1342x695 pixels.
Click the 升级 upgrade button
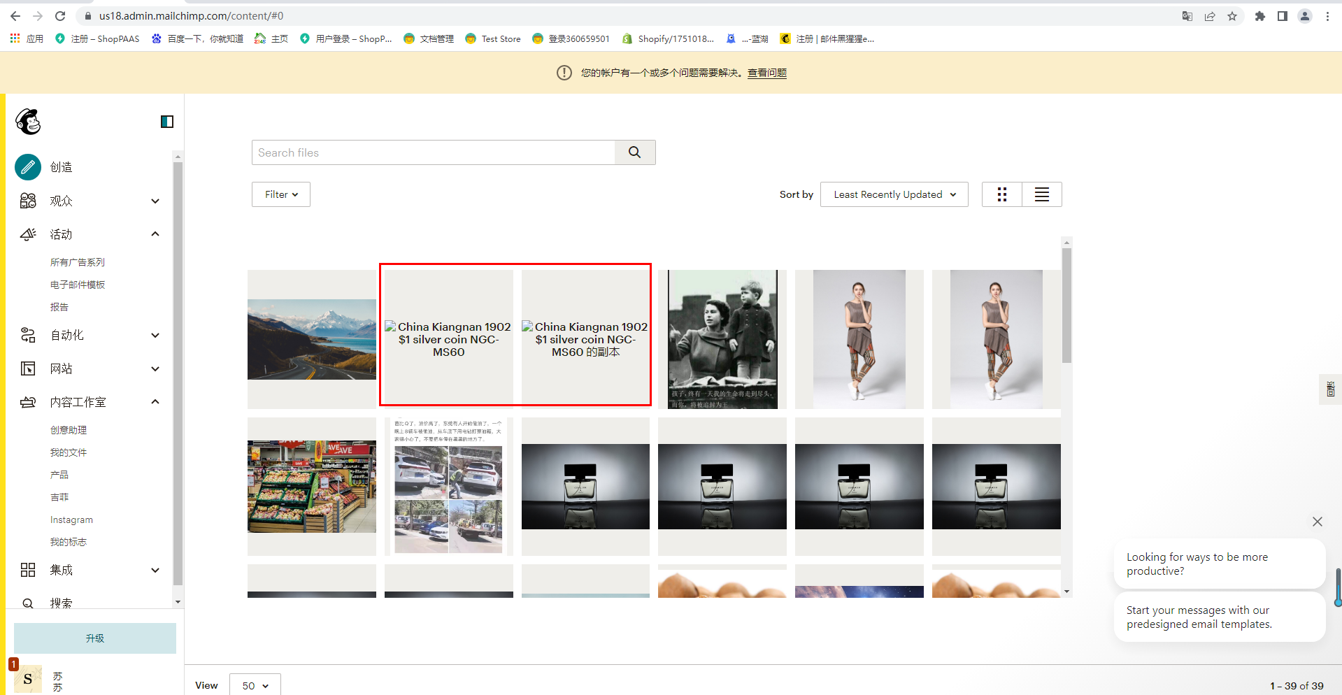(95, 638)
